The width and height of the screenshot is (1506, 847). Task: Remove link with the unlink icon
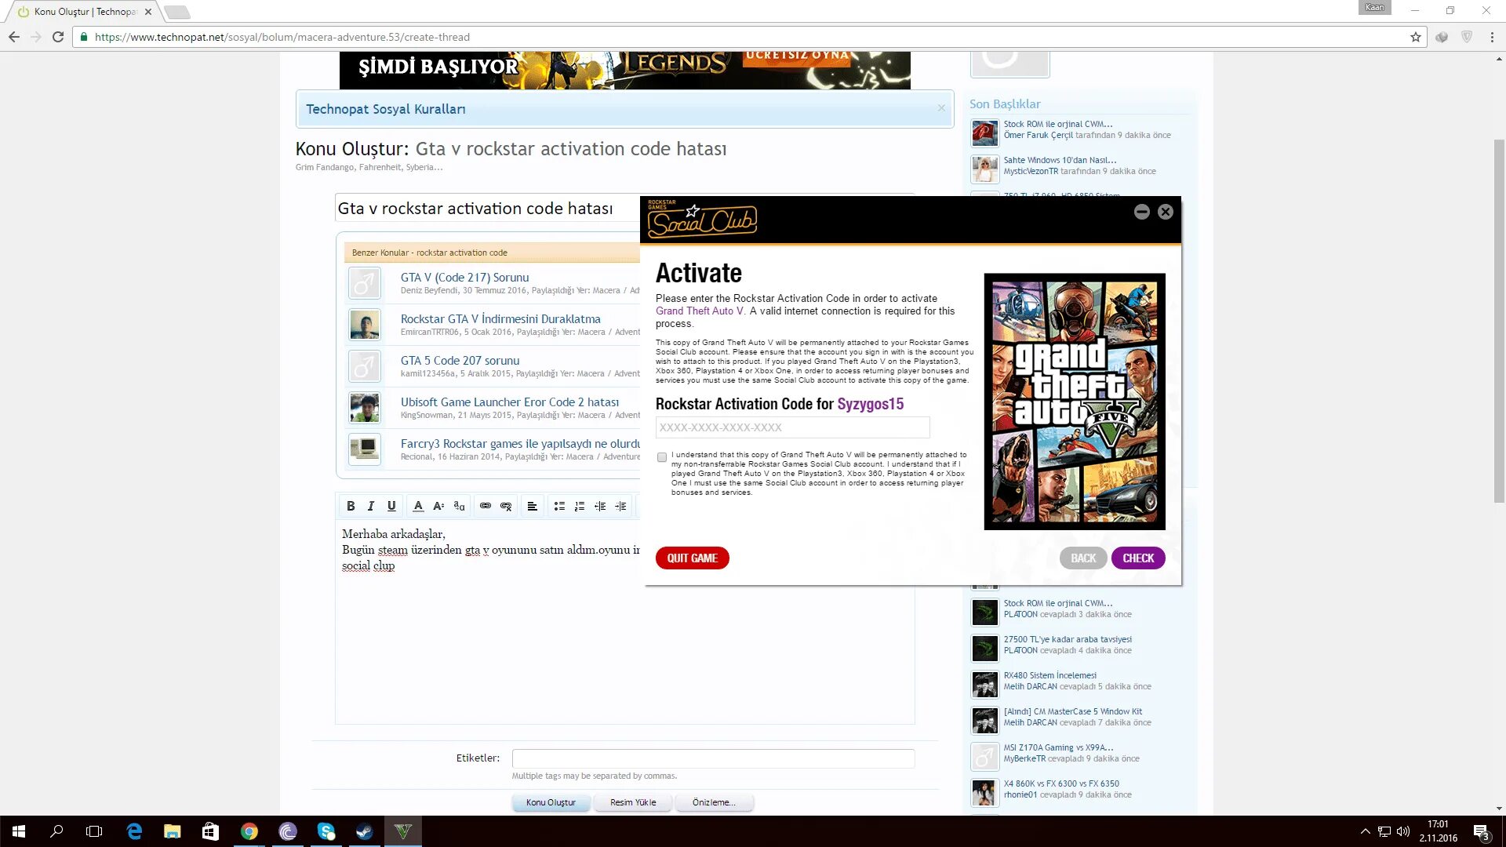tap(506, 506)
